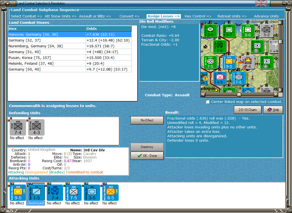Viewport: 292px width, 213px height.
Task: Select the X Inf 7-4 defending unit
Action: pos(18,127)
